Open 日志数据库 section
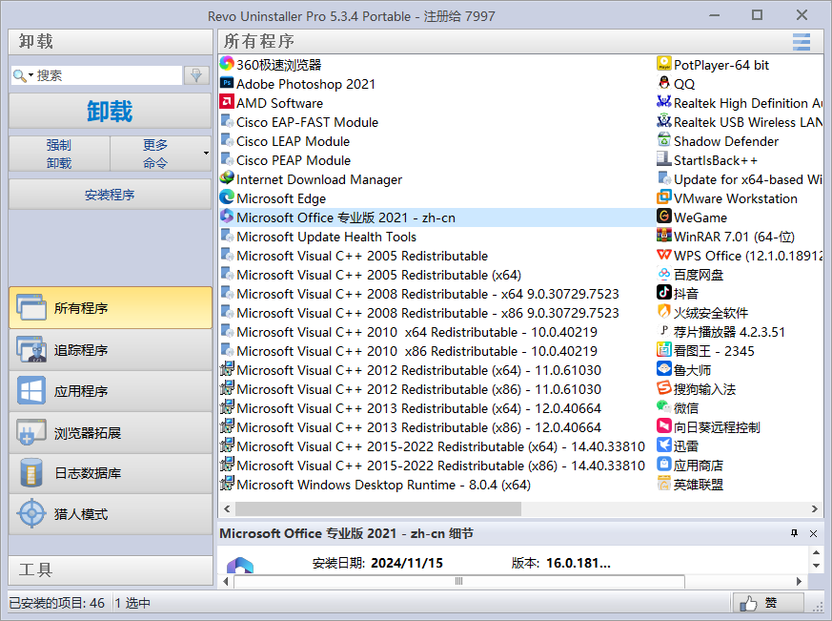This screenshot has height=621, width=832. pos(111,473)
